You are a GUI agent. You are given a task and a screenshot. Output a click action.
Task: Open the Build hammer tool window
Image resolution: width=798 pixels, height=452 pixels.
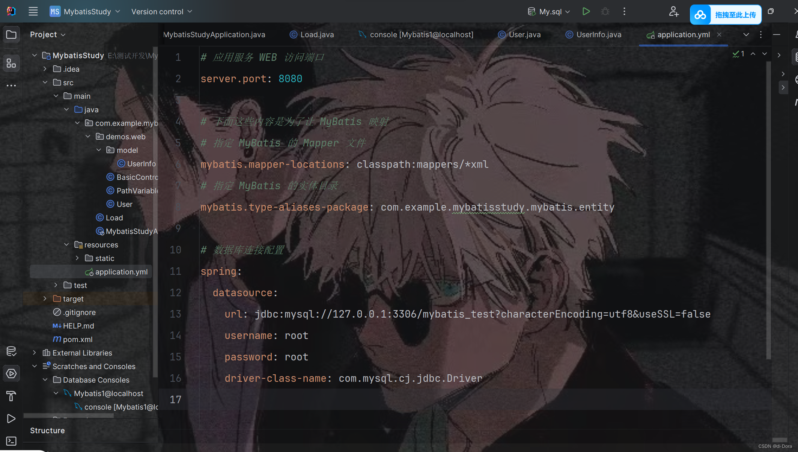(x=11, y=396)
